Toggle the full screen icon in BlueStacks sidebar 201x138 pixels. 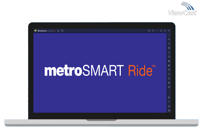(x=169, y=35)
